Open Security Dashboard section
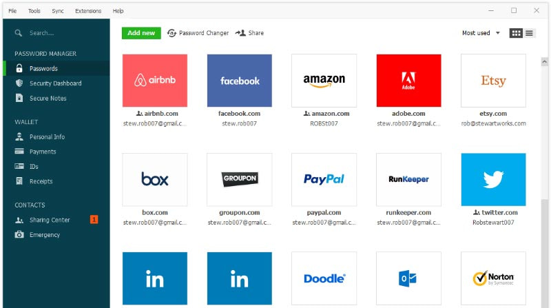Image resolution: width=551 pixels, height=308 pixels. (56, 83)
